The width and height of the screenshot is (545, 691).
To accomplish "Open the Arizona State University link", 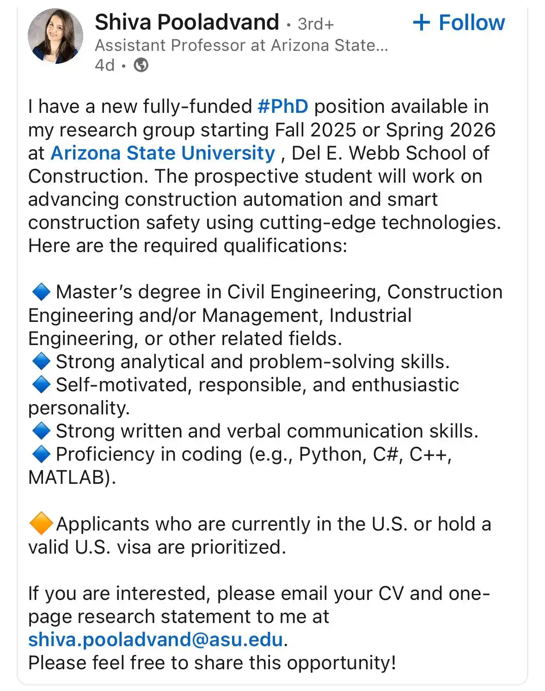I will pos(163,153).
